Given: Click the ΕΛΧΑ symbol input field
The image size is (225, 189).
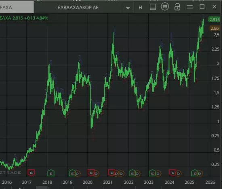Looking at the screenshot, I should point(17,7).
